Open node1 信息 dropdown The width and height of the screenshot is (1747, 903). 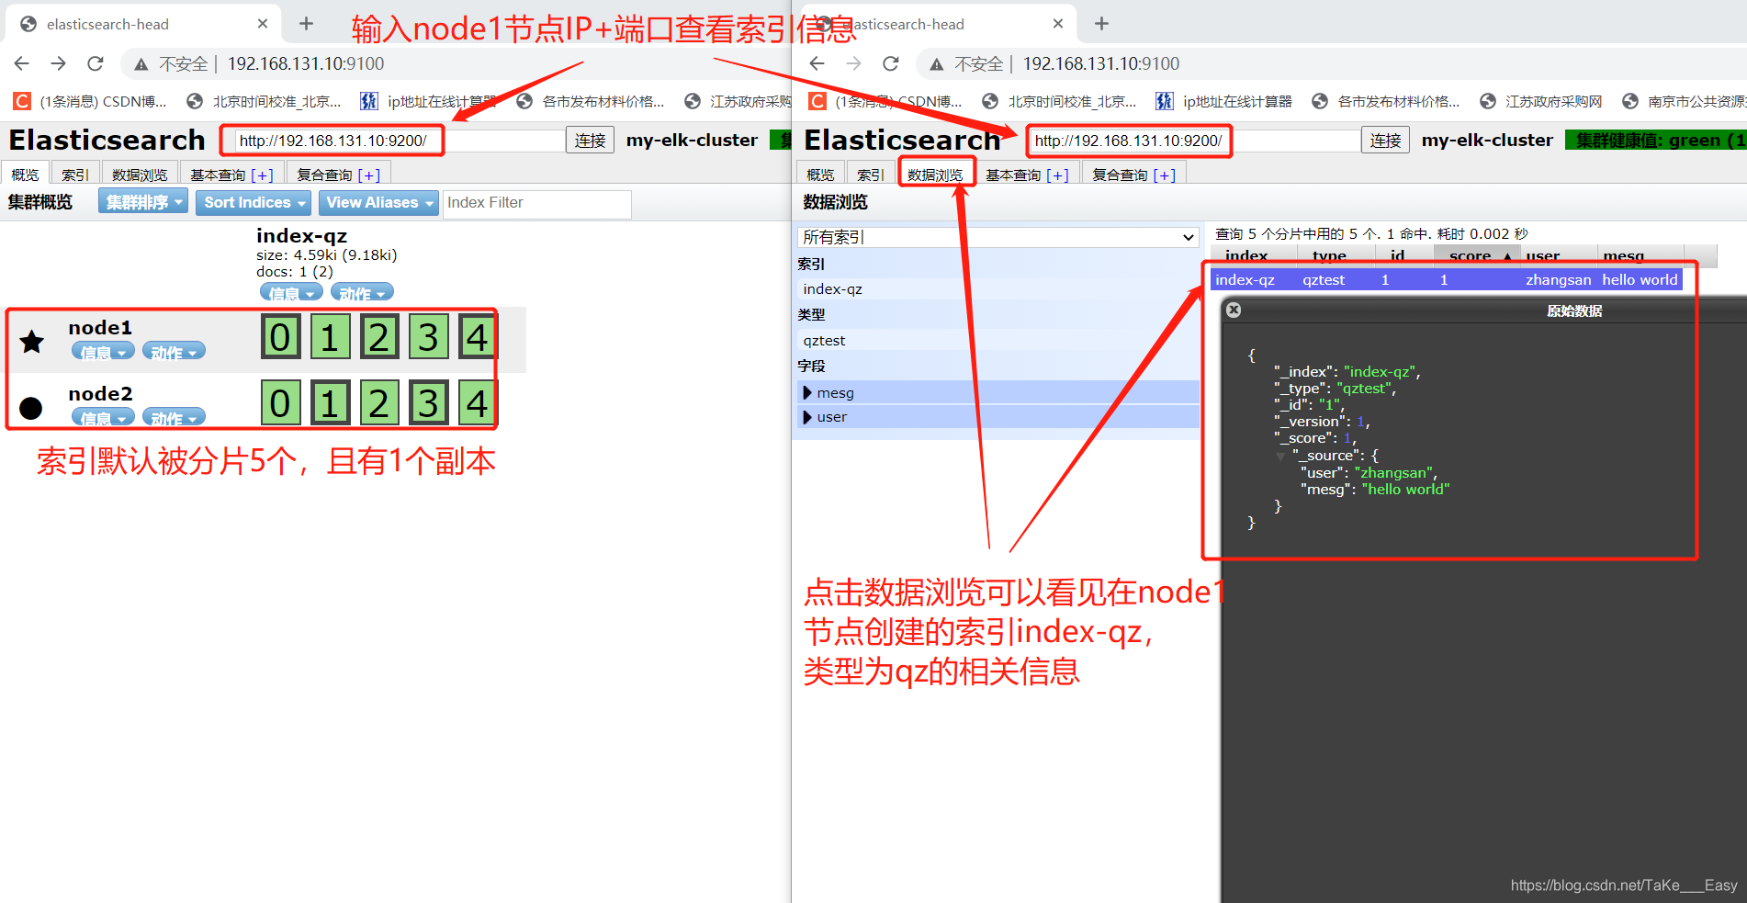(x=103, y=352)
